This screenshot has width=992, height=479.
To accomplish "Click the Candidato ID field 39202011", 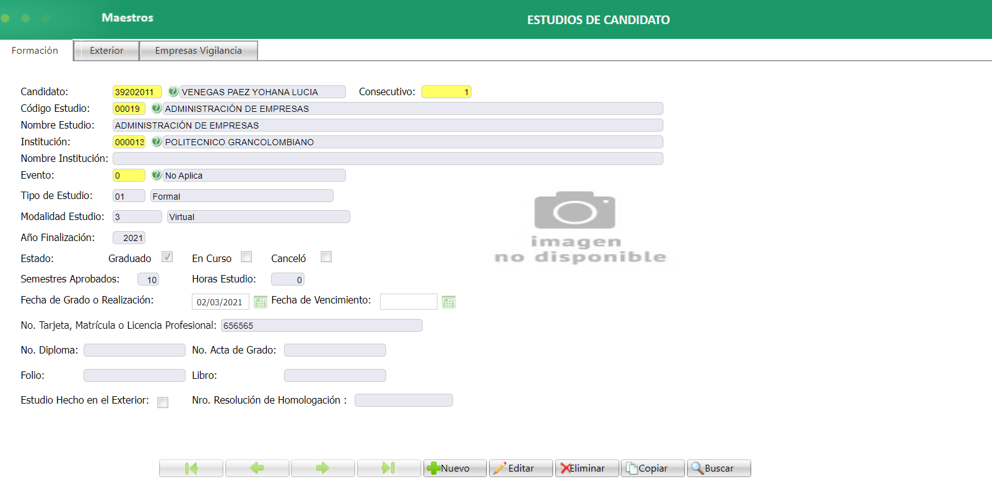I will [x=137, y=92].
